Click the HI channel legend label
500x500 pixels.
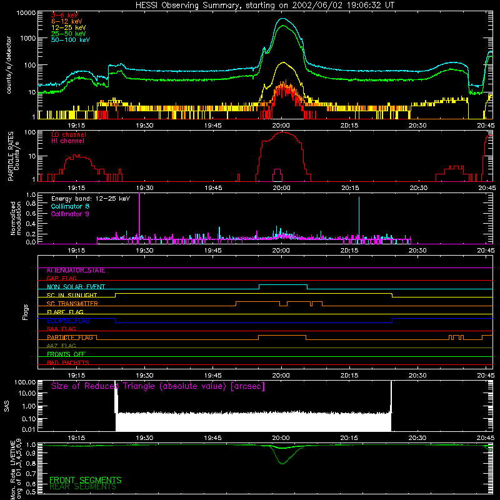tap(67, 141)
